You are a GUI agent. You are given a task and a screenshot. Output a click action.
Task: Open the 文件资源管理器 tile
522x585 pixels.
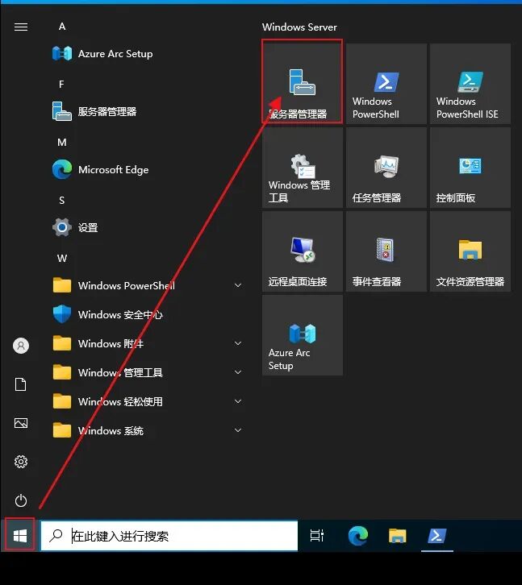coord(470,251)
